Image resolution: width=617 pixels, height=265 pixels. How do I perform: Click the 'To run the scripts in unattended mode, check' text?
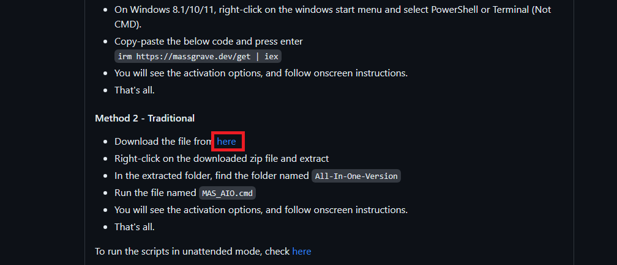(x=192, y=251)
